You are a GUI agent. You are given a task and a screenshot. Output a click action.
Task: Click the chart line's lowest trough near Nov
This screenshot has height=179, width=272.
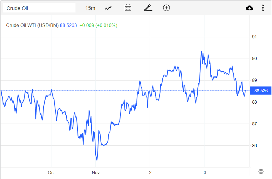coord(97,160)
